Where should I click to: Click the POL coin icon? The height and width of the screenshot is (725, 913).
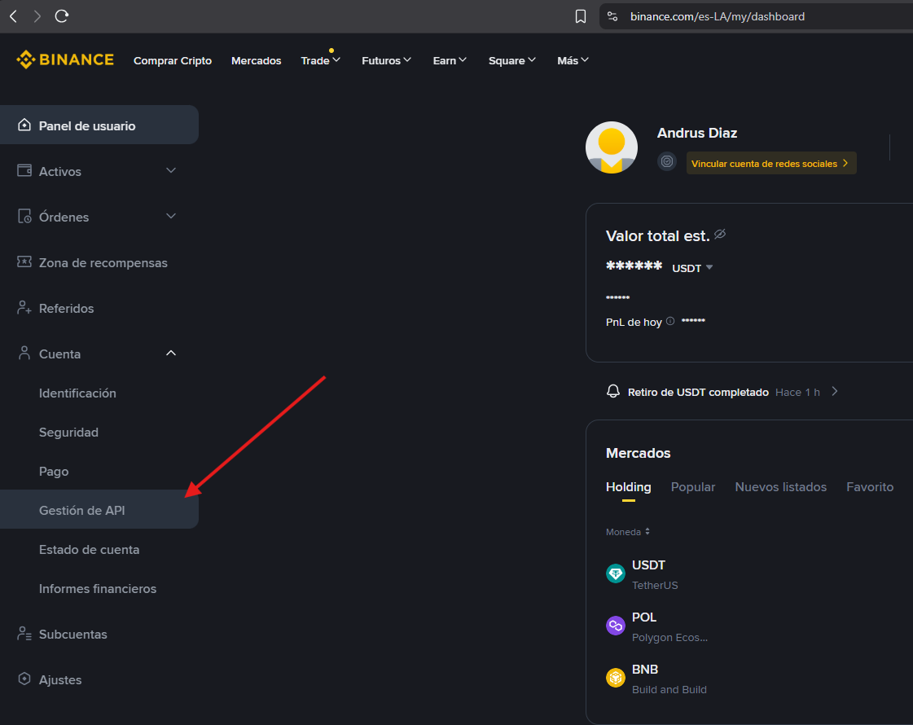coord(616,626)
